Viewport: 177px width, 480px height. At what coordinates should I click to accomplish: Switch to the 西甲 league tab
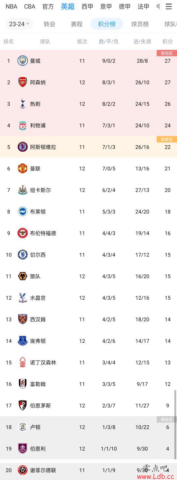pos(87,7)
